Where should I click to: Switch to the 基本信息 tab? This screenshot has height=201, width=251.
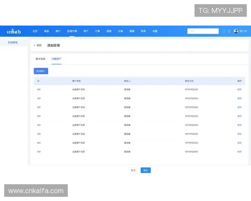coord(40,59)
